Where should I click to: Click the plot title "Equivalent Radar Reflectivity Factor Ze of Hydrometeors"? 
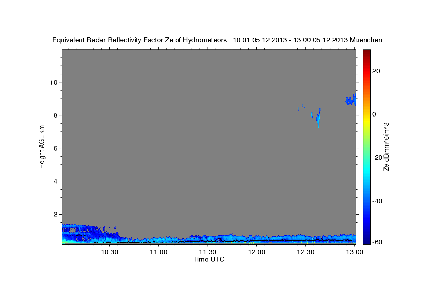140,40
